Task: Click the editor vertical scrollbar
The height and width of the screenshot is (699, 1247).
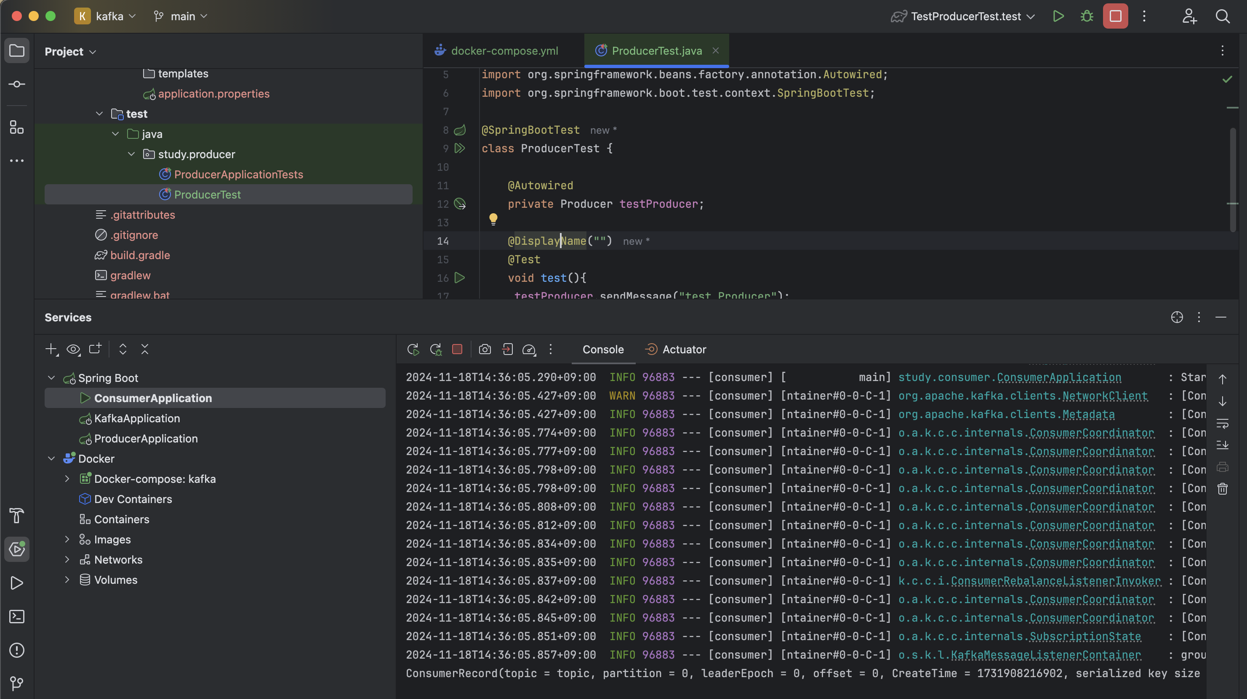Action: coord(1233,179)
